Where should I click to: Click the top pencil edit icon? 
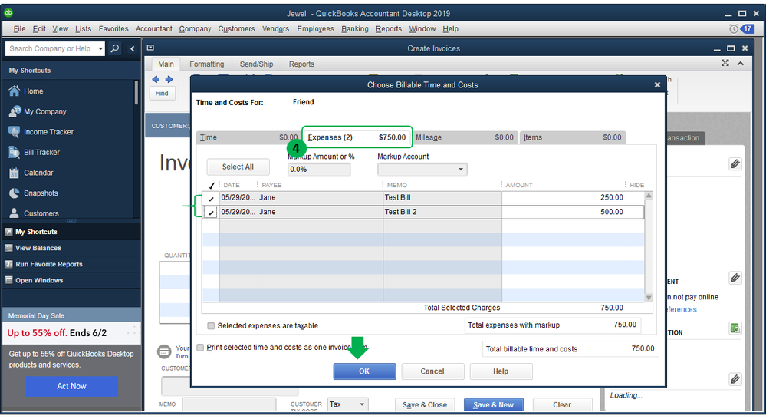tap(735, 163)
